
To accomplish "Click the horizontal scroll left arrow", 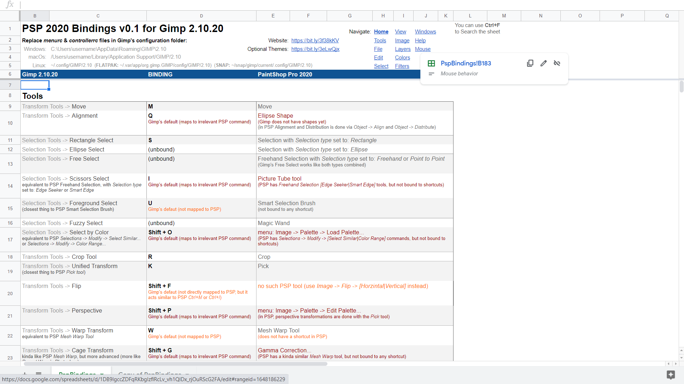I will pos(669,364).
